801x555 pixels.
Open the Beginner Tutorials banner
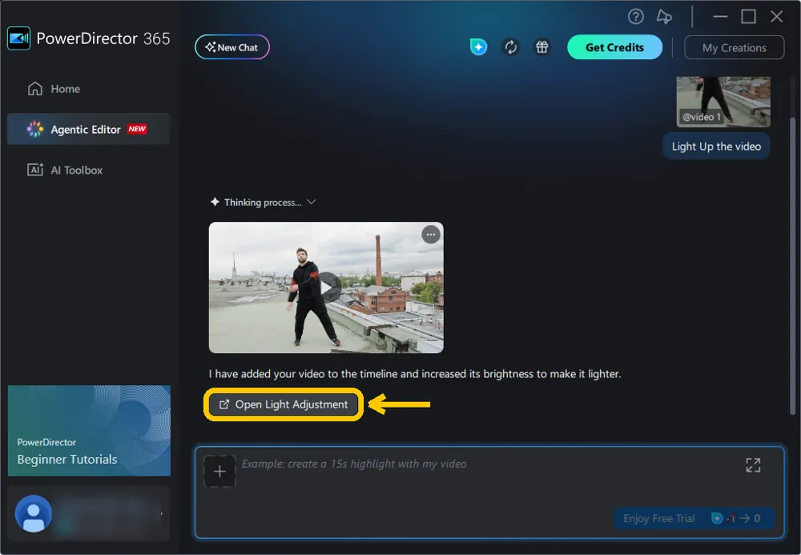pyautogui.click(x=89, y=430)
